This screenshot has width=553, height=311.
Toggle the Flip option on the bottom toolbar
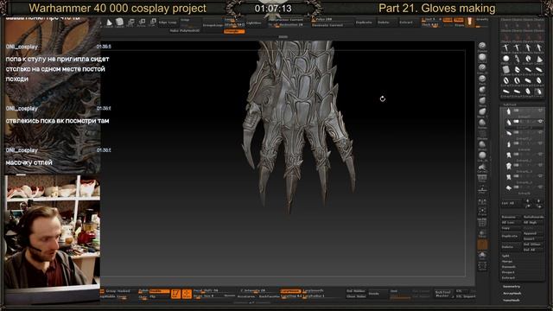[153, 296]
